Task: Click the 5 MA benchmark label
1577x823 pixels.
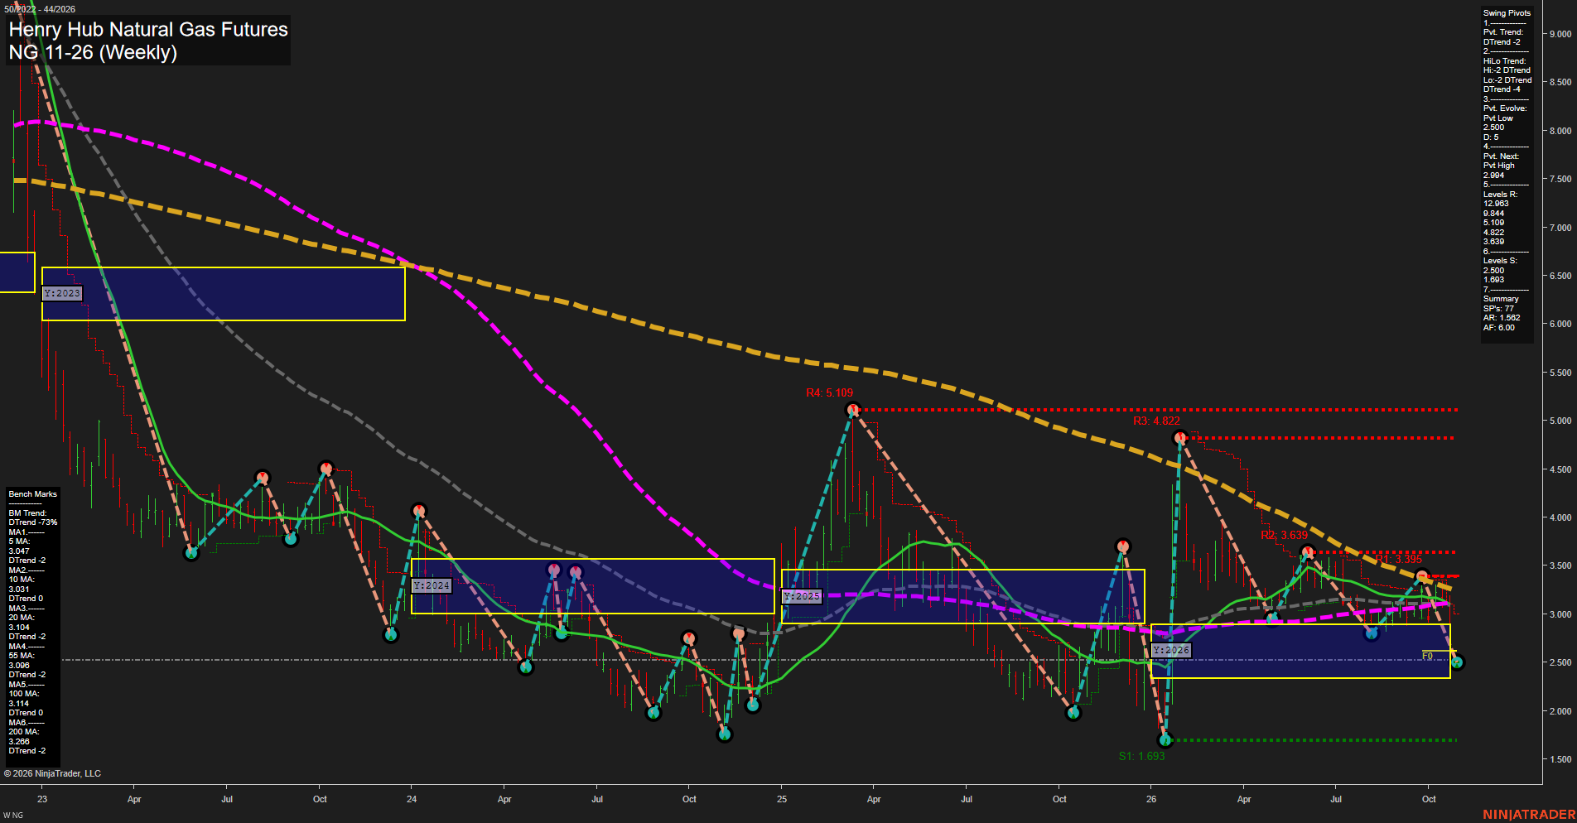Action: (x=19, y=541)
